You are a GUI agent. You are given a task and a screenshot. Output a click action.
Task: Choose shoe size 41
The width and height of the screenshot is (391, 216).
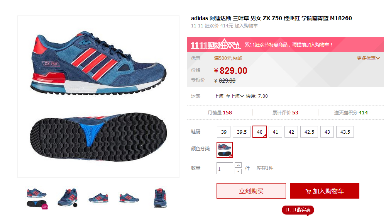click(x=275, y=132)
